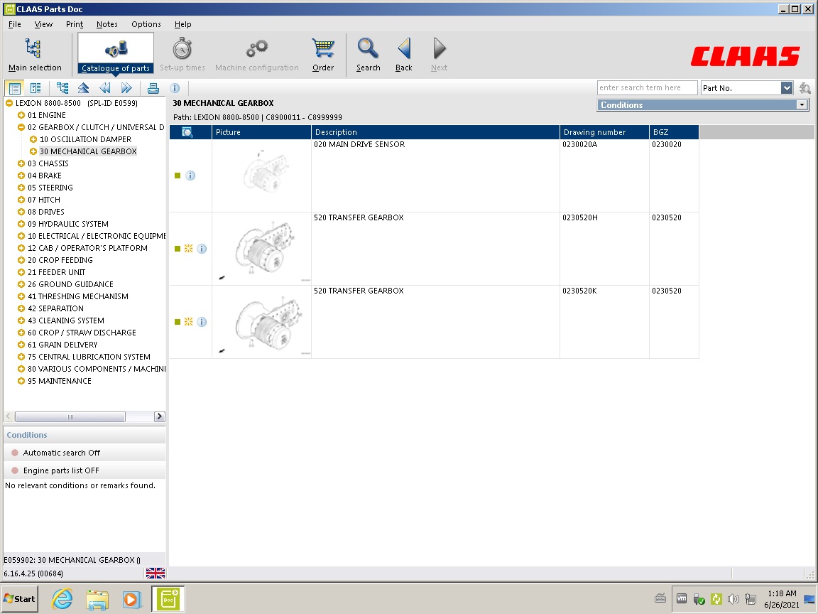Open info for 020 MAIN DRIVE SENSOR
This screenshot has width=818, height=614.
pos(190,176)
